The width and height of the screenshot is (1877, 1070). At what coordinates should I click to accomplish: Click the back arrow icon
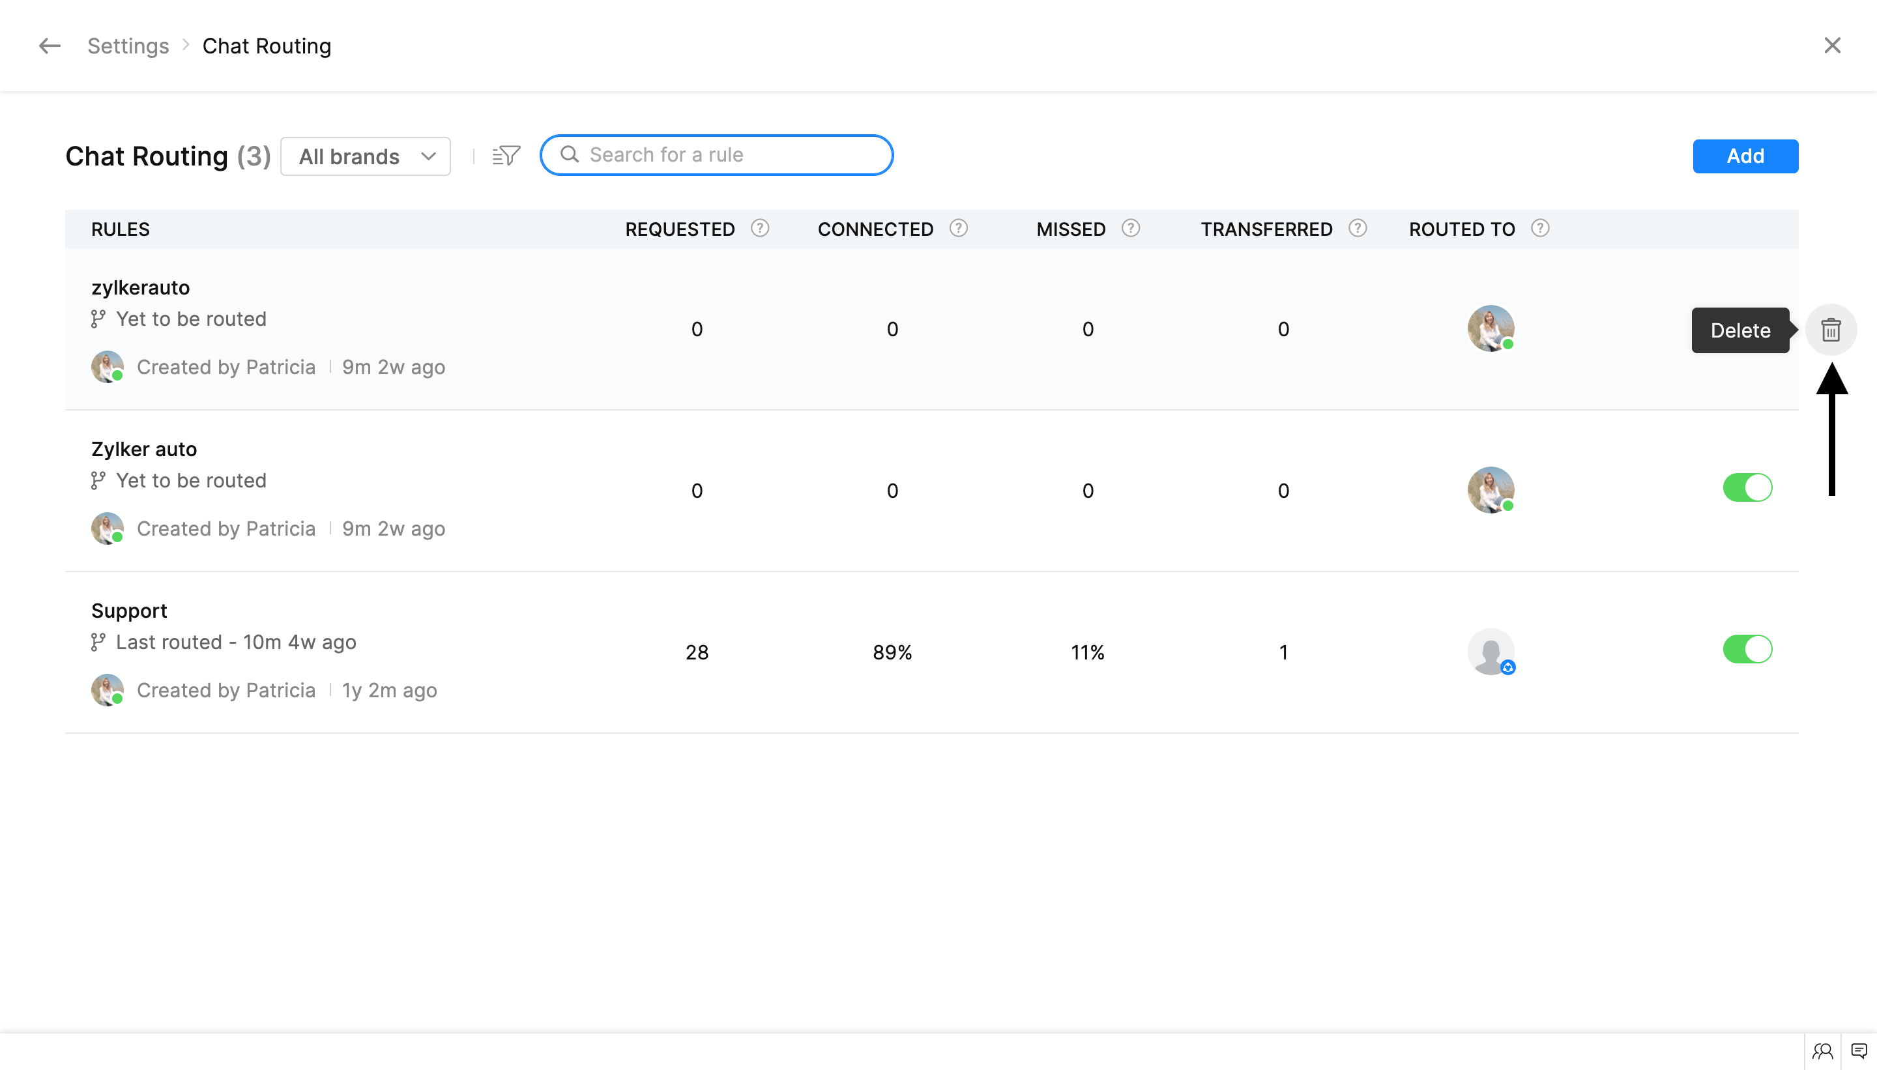click(x=50, y=46)
